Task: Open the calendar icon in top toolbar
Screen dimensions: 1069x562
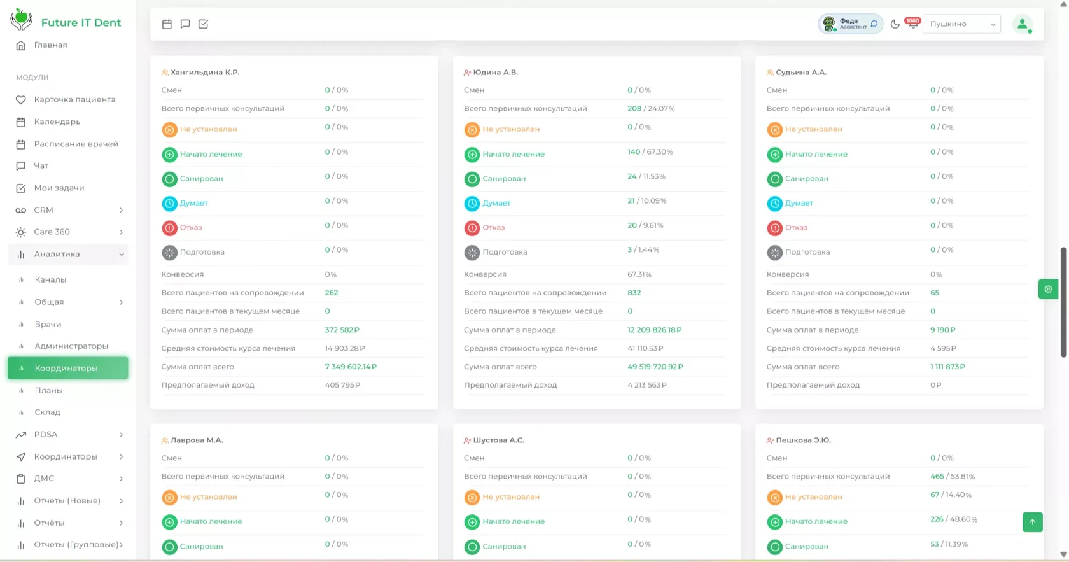Action: tap(167, 24)
